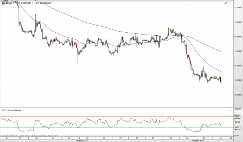
Task: Select day 03 on the time axis
Action: tap(204, 138)
